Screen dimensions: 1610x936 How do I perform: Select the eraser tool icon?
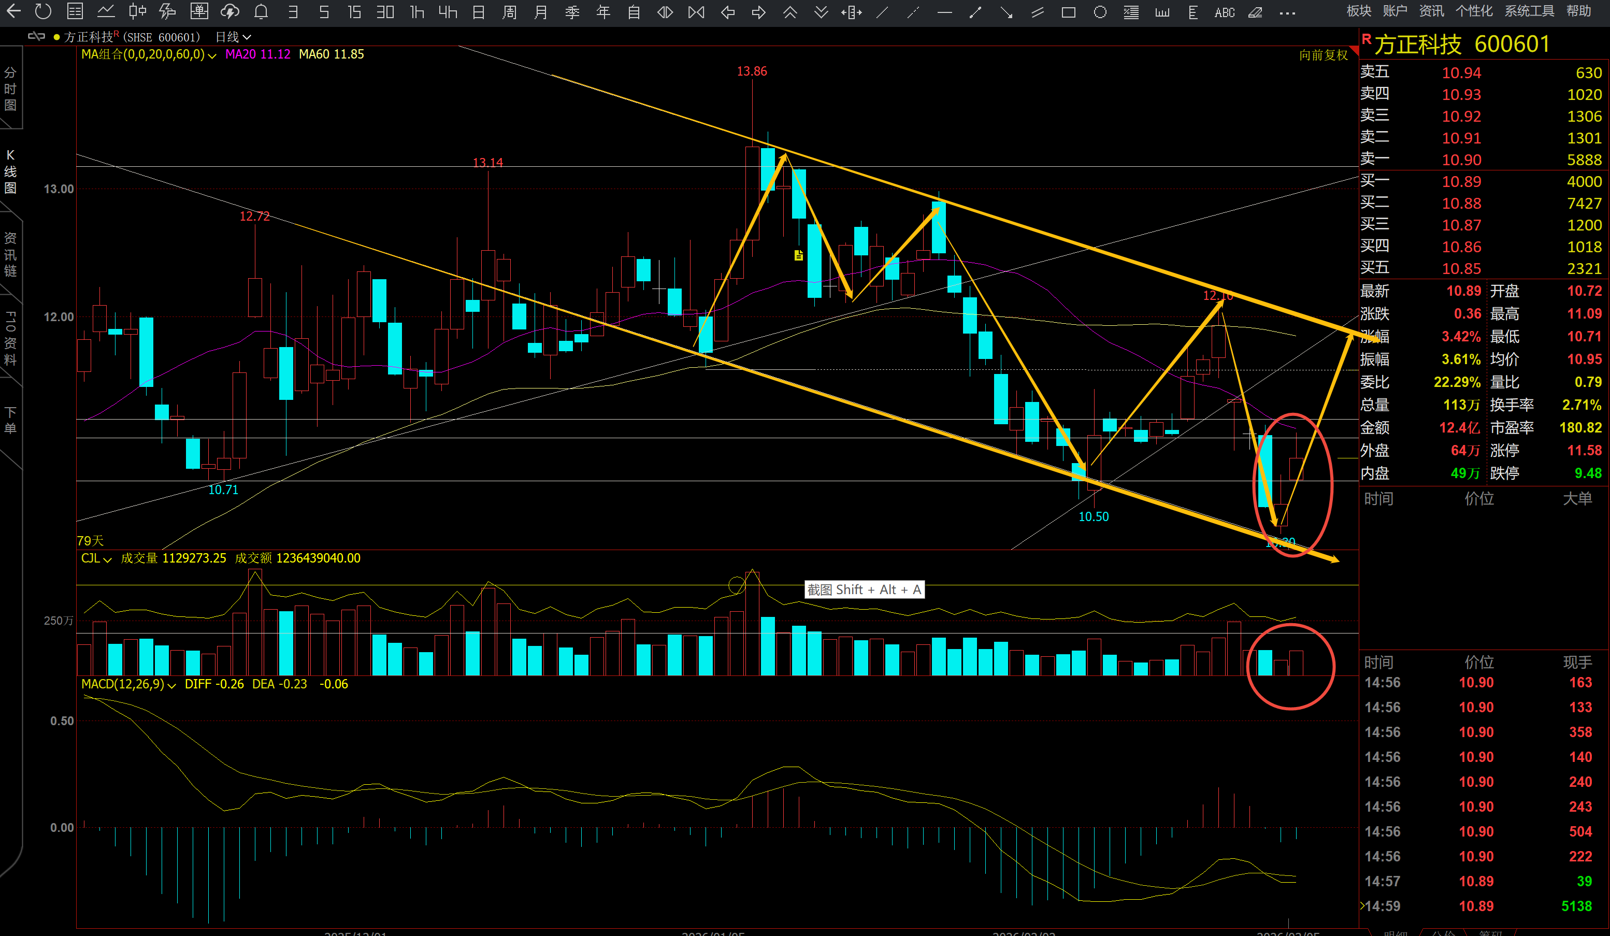(1256, 12)
